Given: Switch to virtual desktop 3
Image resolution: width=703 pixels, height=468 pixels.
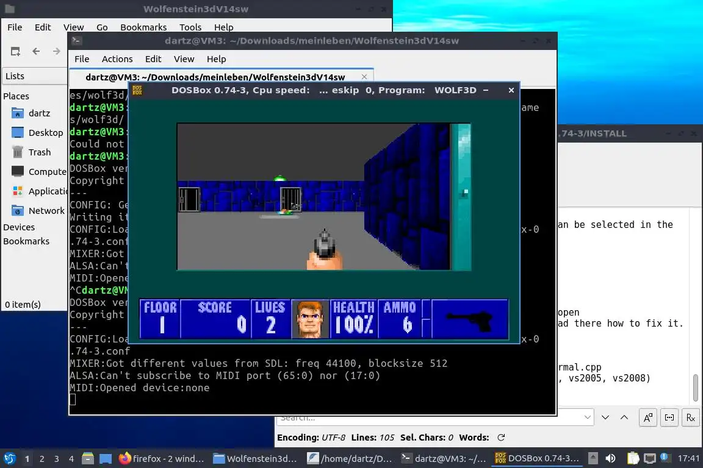Looking at the screenshot, I should click(57, 459).
